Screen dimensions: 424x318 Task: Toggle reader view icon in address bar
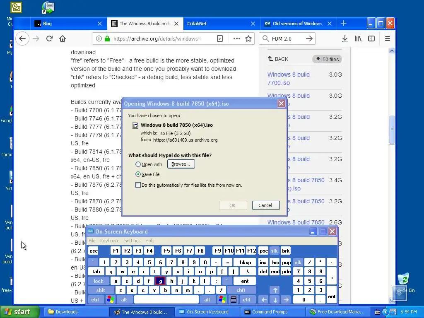[220, 39]
